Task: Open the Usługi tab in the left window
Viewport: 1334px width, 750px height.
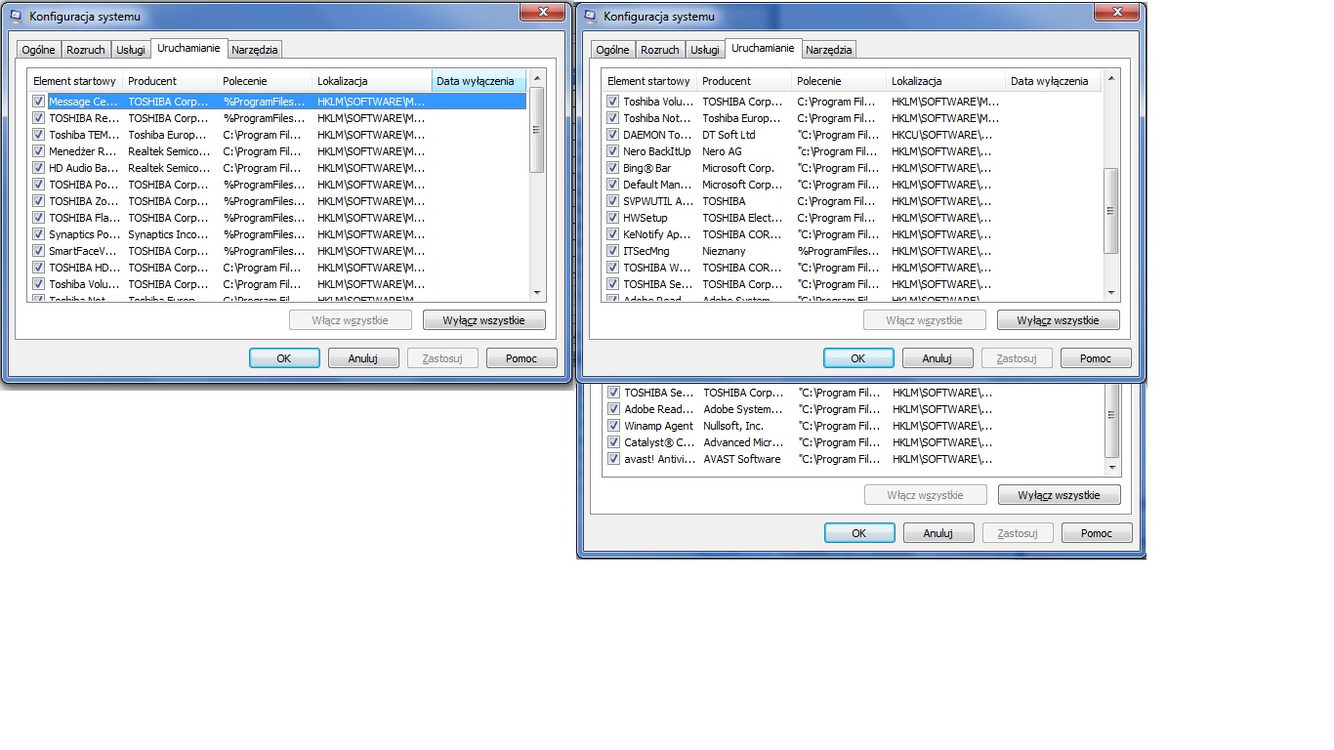Action: coord(130,50)
